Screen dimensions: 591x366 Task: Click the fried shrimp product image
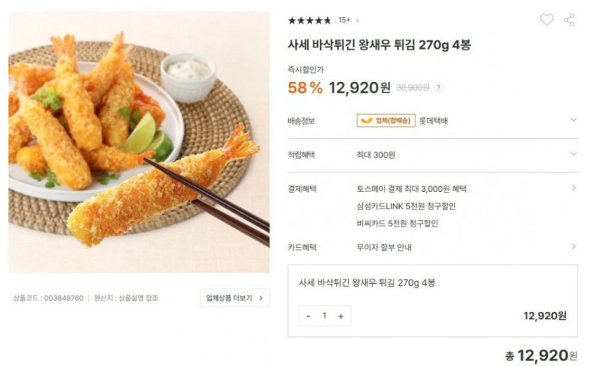pyautogui.click(x=139, y=142)
